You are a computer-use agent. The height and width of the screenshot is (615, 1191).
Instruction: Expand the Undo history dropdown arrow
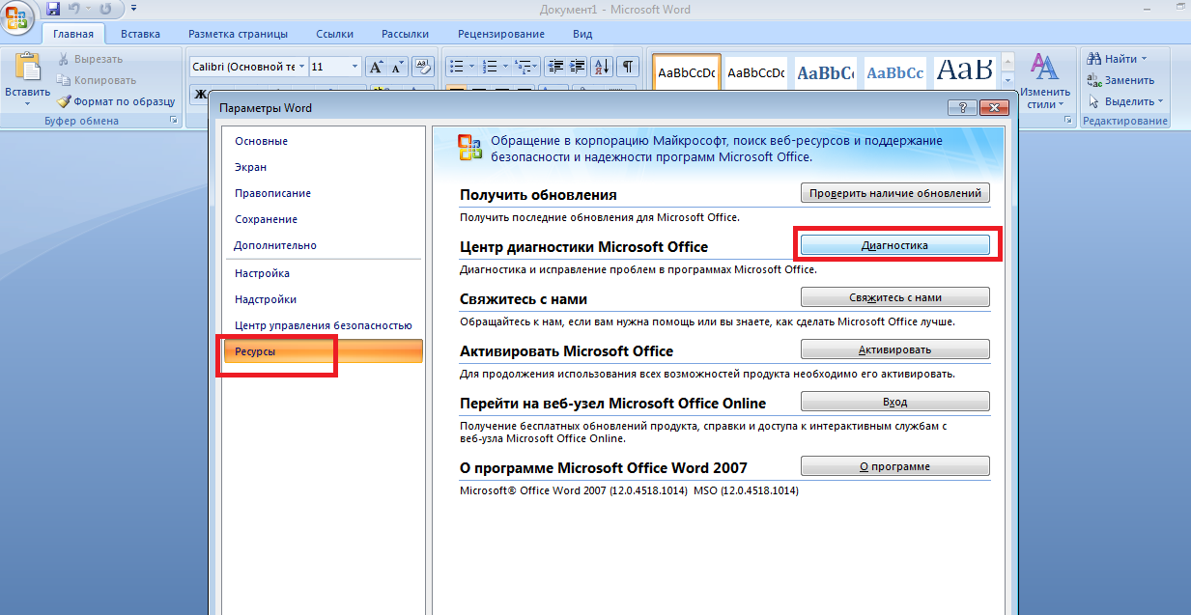(90, 10)
